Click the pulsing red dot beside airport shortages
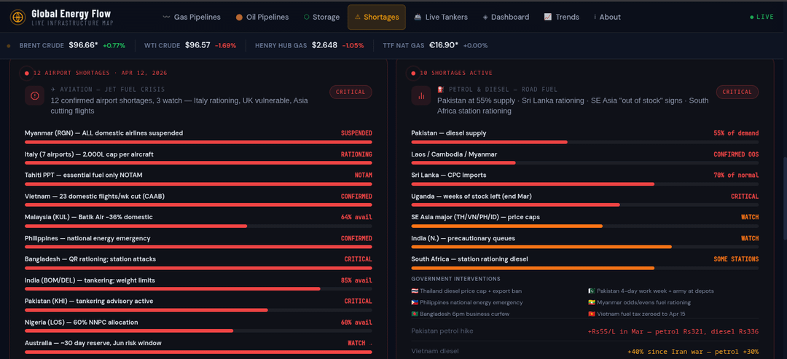 [27, 73]
